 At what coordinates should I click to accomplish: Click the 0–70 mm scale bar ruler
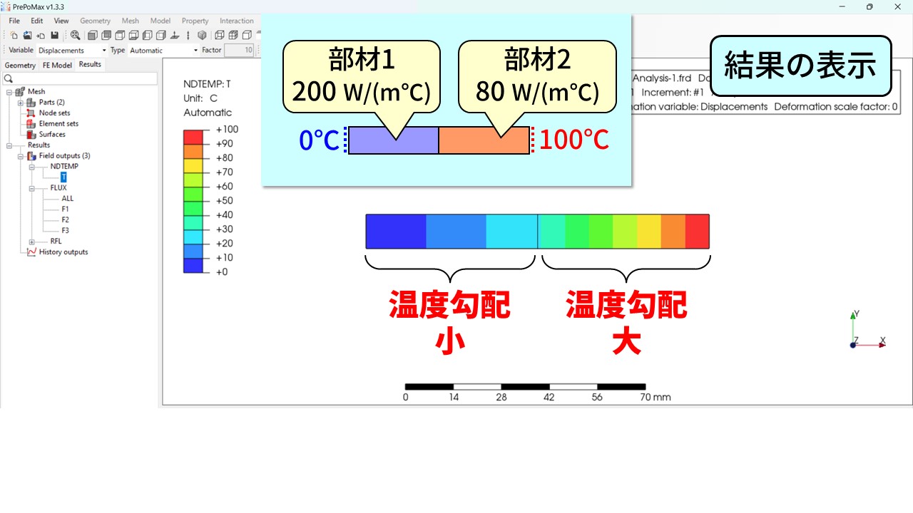(x=525, y=387)
